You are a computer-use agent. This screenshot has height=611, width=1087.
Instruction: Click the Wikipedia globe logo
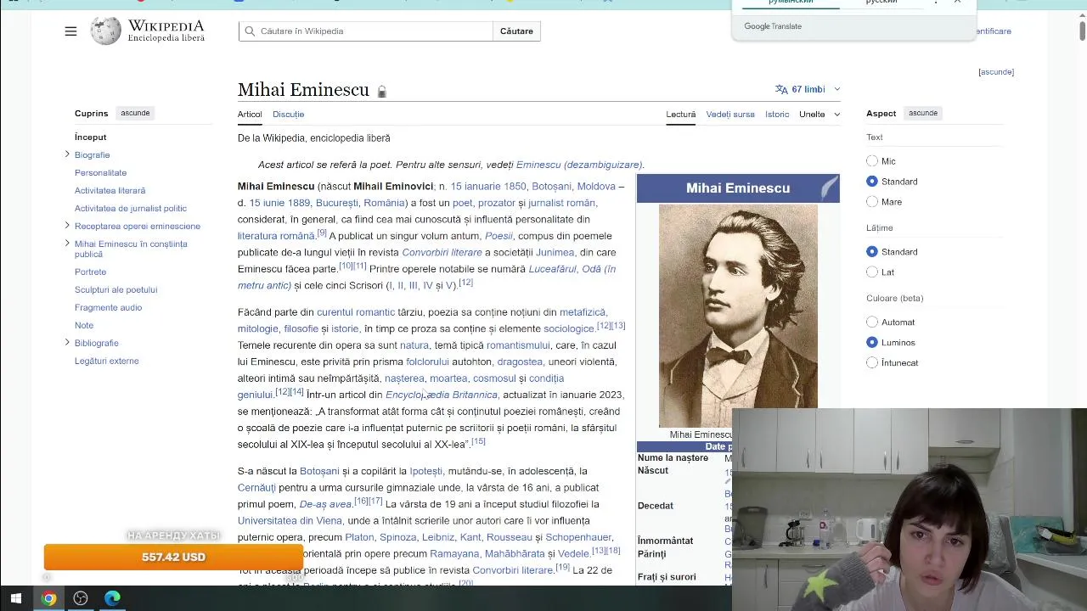106,31
